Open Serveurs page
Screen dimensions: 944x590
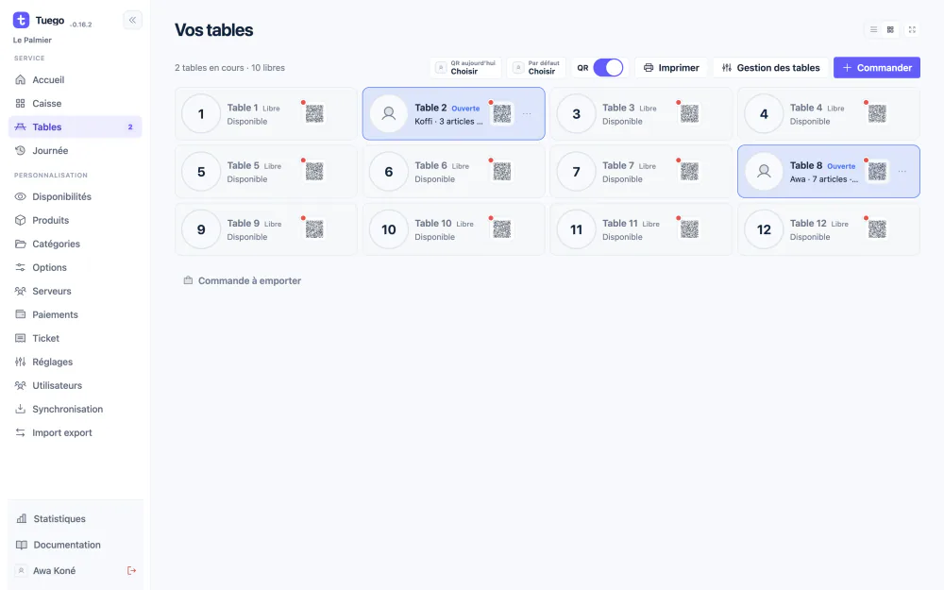click(76, 291)
